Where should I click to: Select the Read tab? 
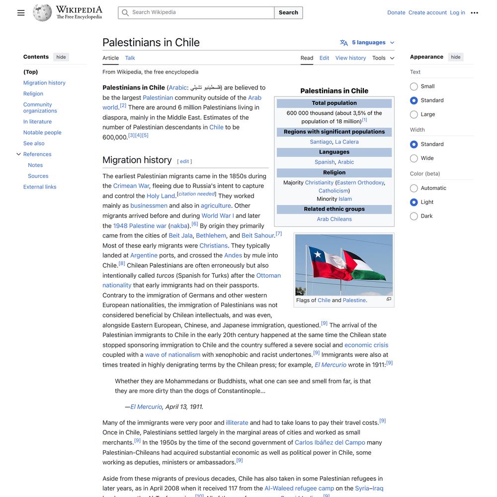(x=307, y=58)
